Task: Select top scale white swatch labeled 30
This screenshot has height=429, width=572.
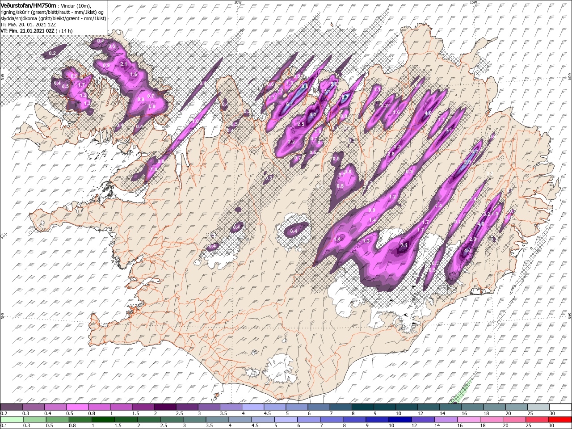Action: [x=560, y=407]
